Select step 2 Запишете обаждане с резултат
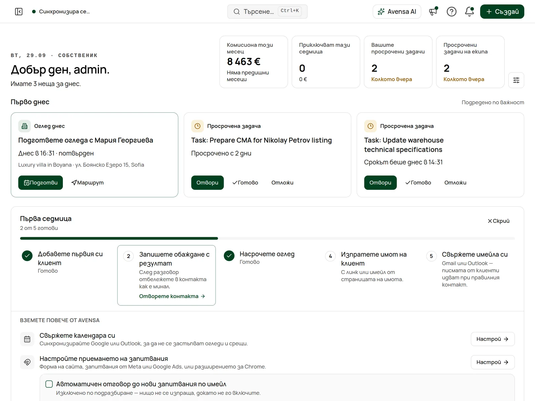The width and height of the screenshot is (535, 401). coord(167,275)
